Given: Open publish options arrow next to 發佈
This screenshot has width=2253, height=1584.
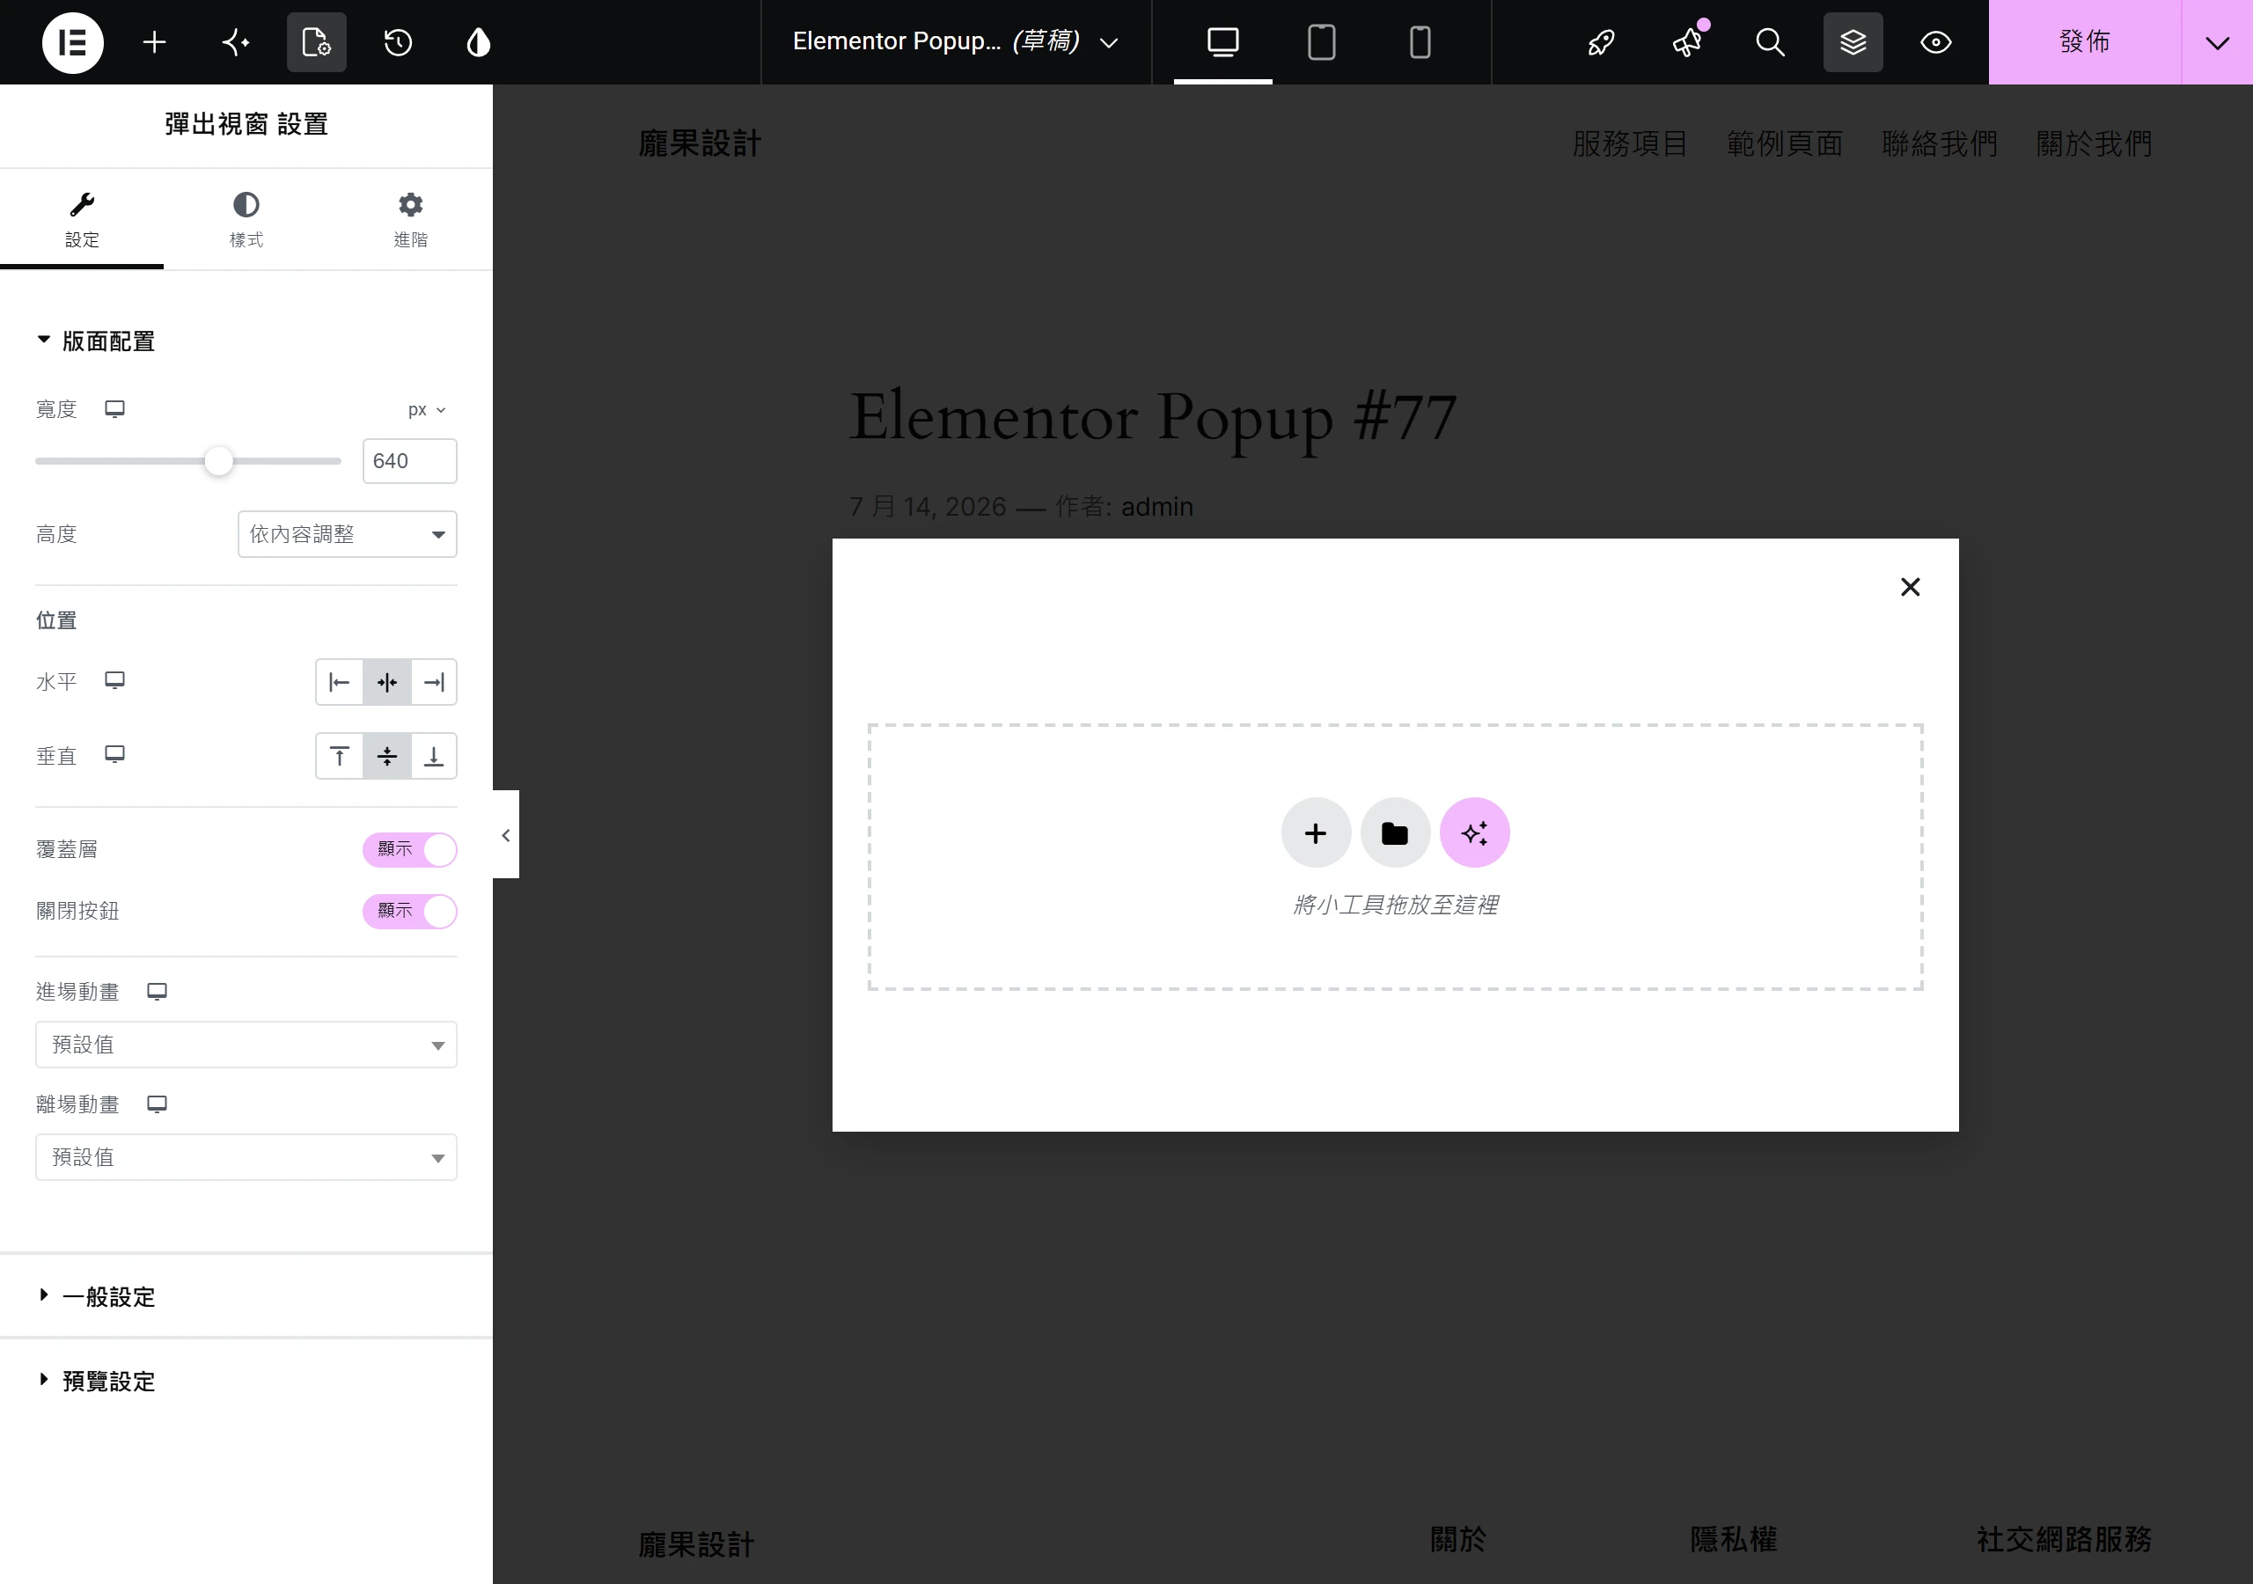Looking at the screenshot, I should coord(2217,42).
